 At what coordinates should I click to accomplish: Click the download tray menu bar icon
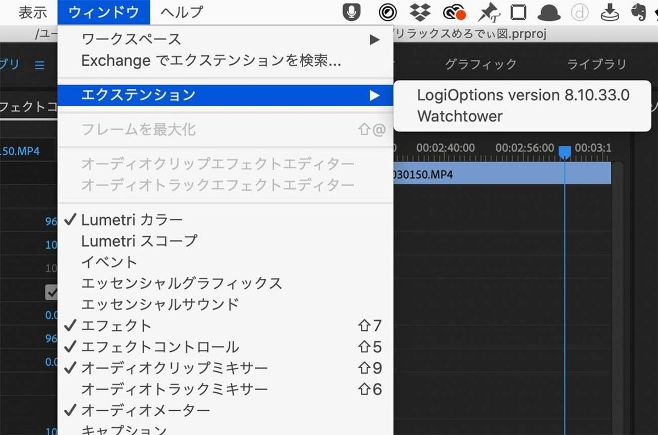(x=610, y=12)
